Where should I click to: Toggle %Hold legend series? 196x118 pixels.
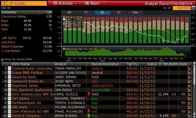point(64,24)
